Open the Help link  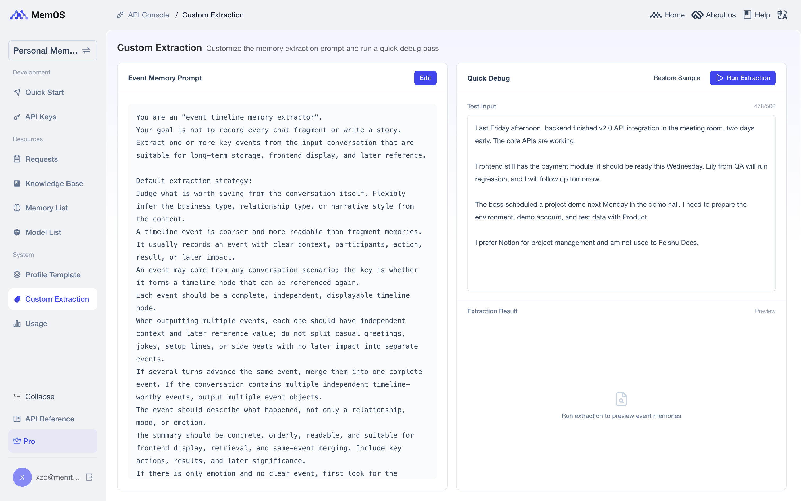point(762,15)
